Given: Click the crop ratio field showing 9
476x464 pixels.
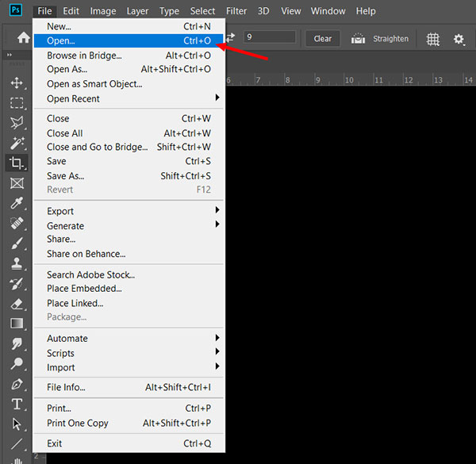Looking at the screenshot, I should point(269,37).
